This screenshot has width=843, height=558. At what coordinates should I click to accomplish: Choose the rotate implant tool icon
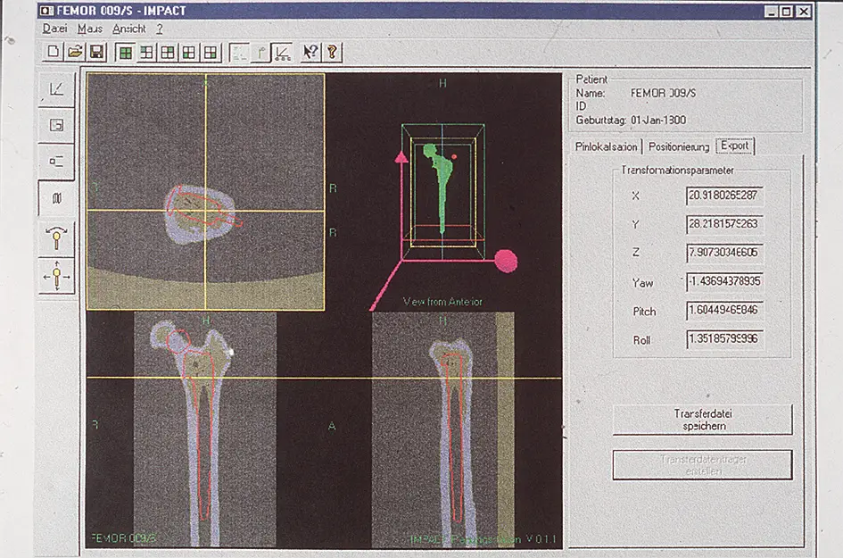point(57,239)
